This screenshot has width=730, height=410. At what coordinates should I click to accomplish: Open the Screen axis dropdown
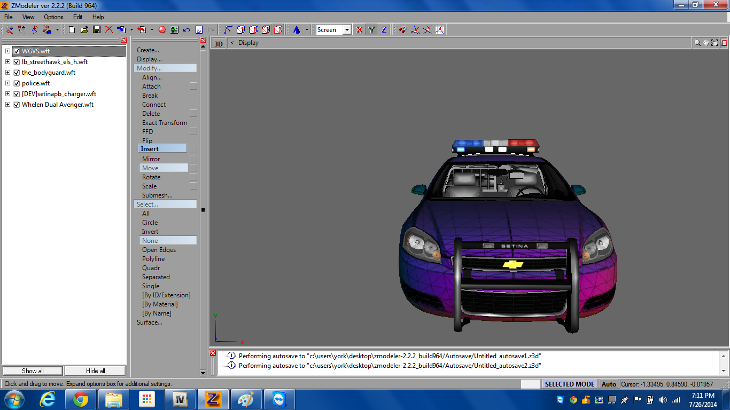[347, 30]
